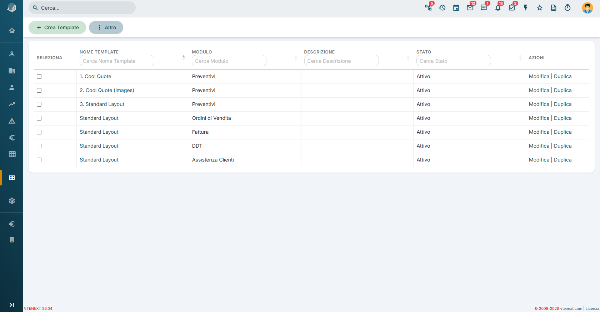Open the Licenza footer link
600x312 pixels.
592,308
